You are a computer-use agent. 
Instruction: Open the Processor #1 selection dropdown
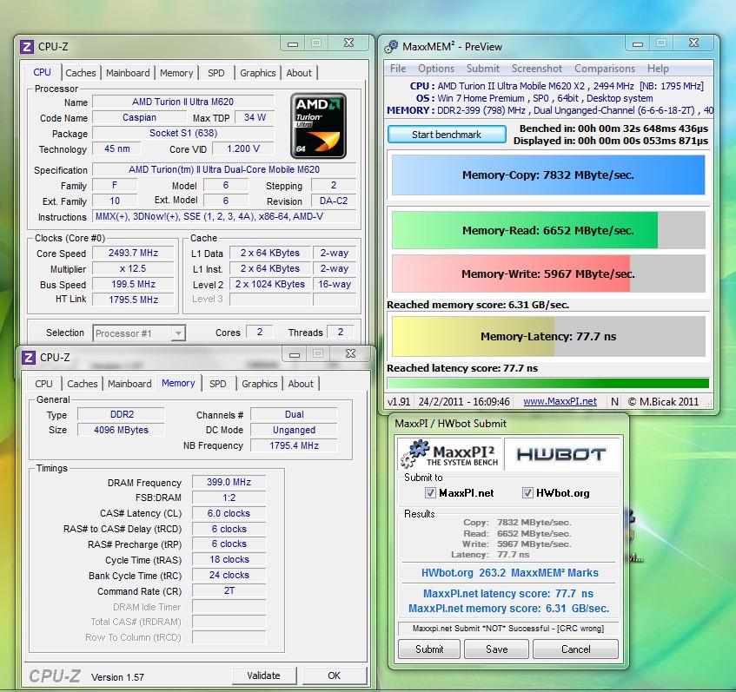[x=139, y=333]
